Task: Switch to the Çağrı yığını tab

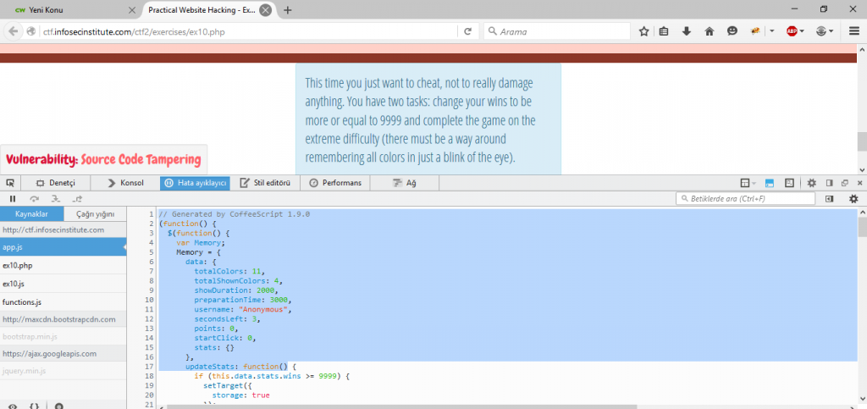Action: [x=95, y=214]
